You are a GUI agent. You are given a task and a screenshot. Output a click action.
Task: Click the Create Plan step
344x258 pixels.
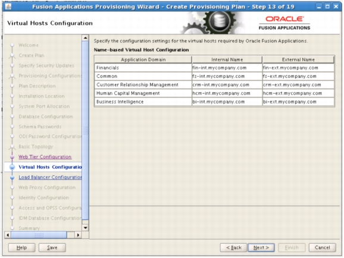pyautogui.click(x=32, y=55)
